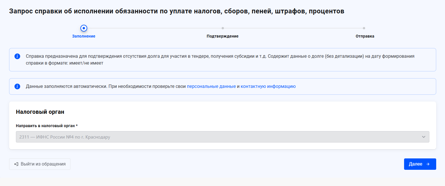Click the Отправка step dot

point(364,28)
